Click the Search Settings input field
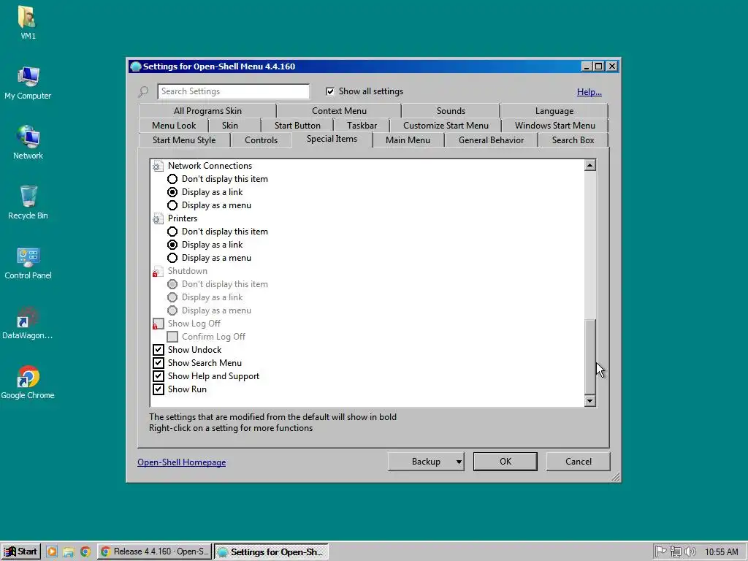This screenshot has height=561, width=748. tap(233, 91)
